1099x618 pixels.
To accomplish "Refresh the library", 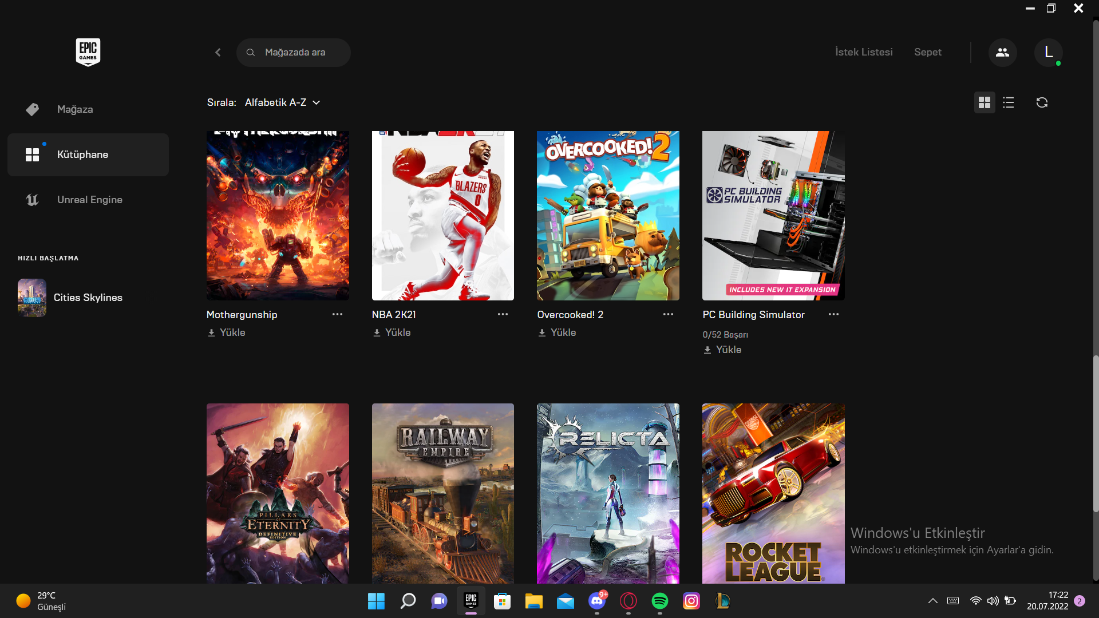I will 1042,102.
